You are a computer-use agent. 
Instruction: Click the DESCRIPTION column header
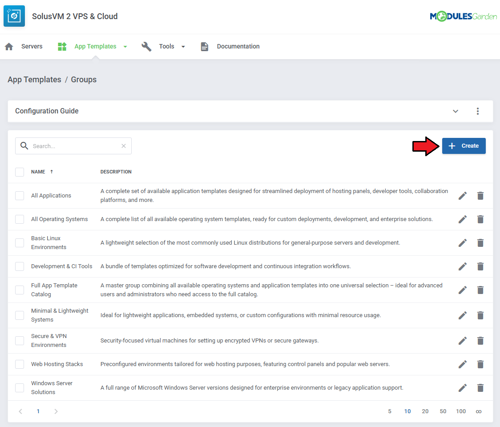pos(116,172)
